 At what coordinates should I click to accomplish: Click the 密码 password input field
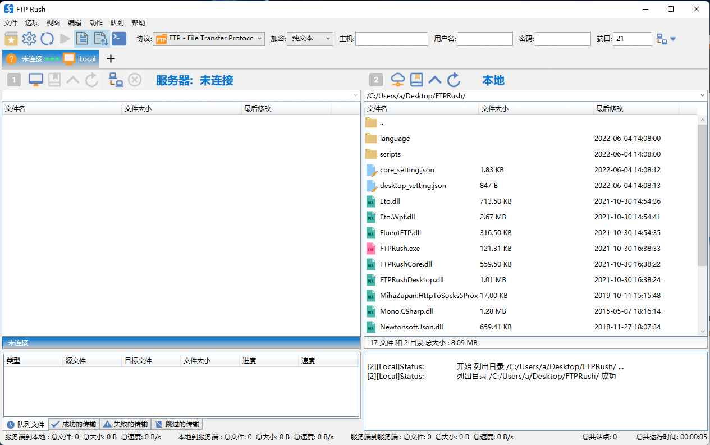[563, 39]
